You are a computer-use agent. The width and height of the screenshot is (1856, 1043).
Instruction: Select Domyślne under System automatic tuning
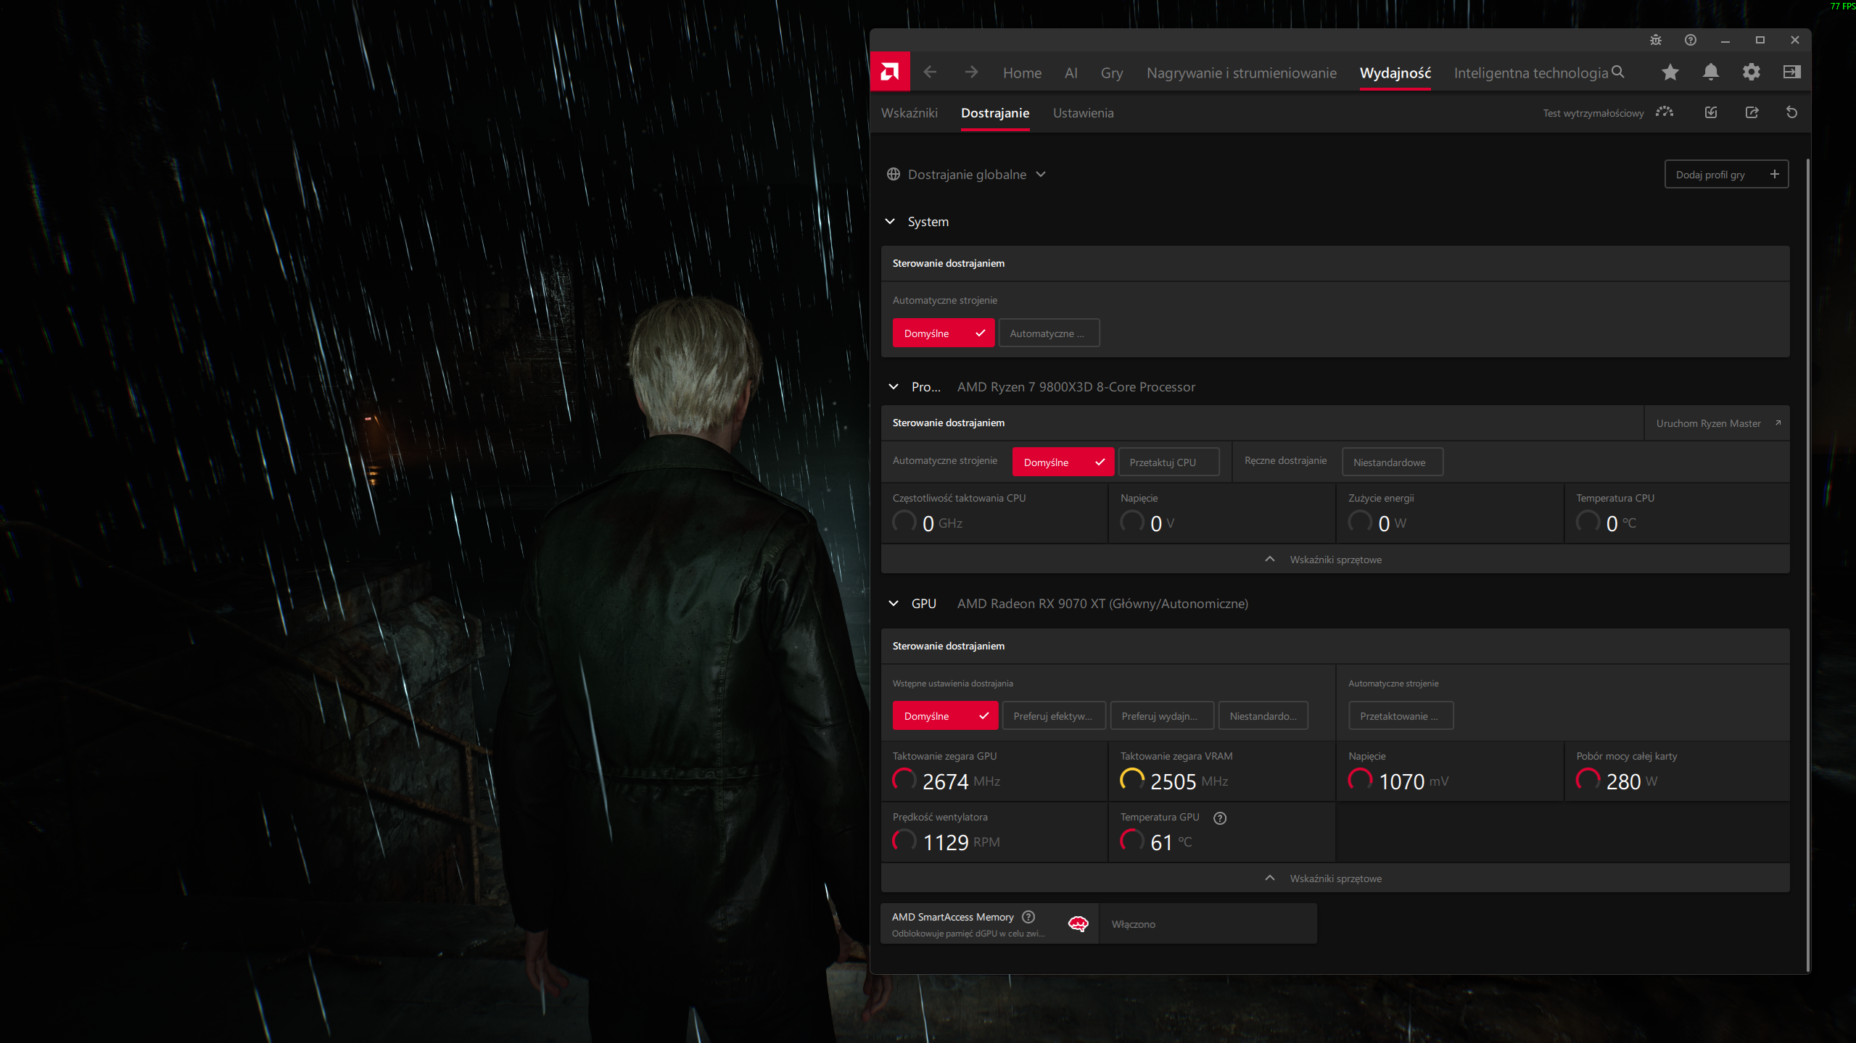(944, 333)
